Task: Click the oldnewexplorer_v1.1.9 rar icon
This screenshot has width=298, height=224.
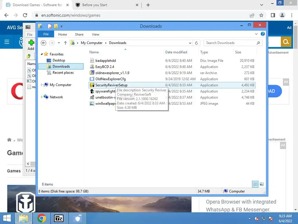Action: click(x=92, y=73)
